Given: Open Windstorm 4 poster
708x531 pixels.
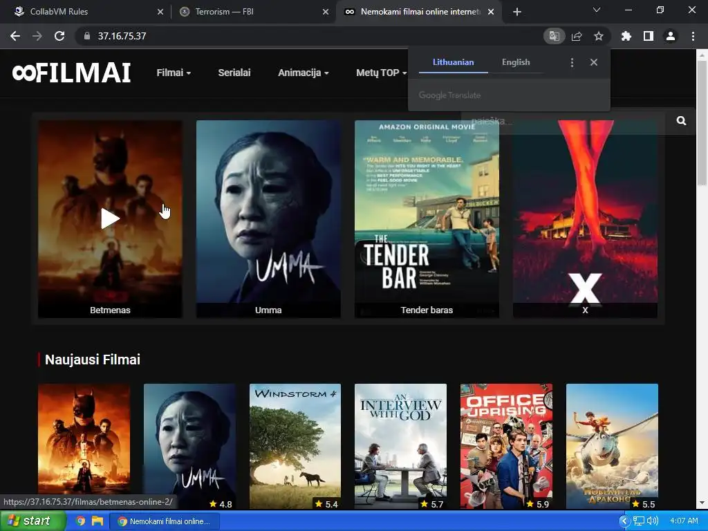Looking at the screenshot, I should pos(295,446).
